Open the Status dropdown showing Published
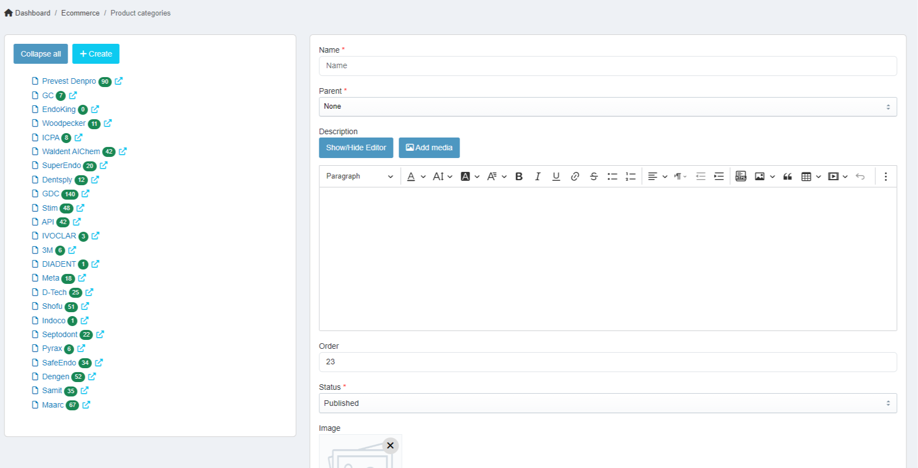Screen dimensions: 918x468 608,403
